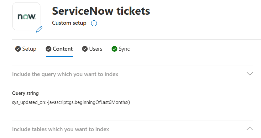Image resolution: width=261 pixels, height=138 pixels.
Task: Click 'Include the query which you want to index' heading
Action: pos(65,74)
